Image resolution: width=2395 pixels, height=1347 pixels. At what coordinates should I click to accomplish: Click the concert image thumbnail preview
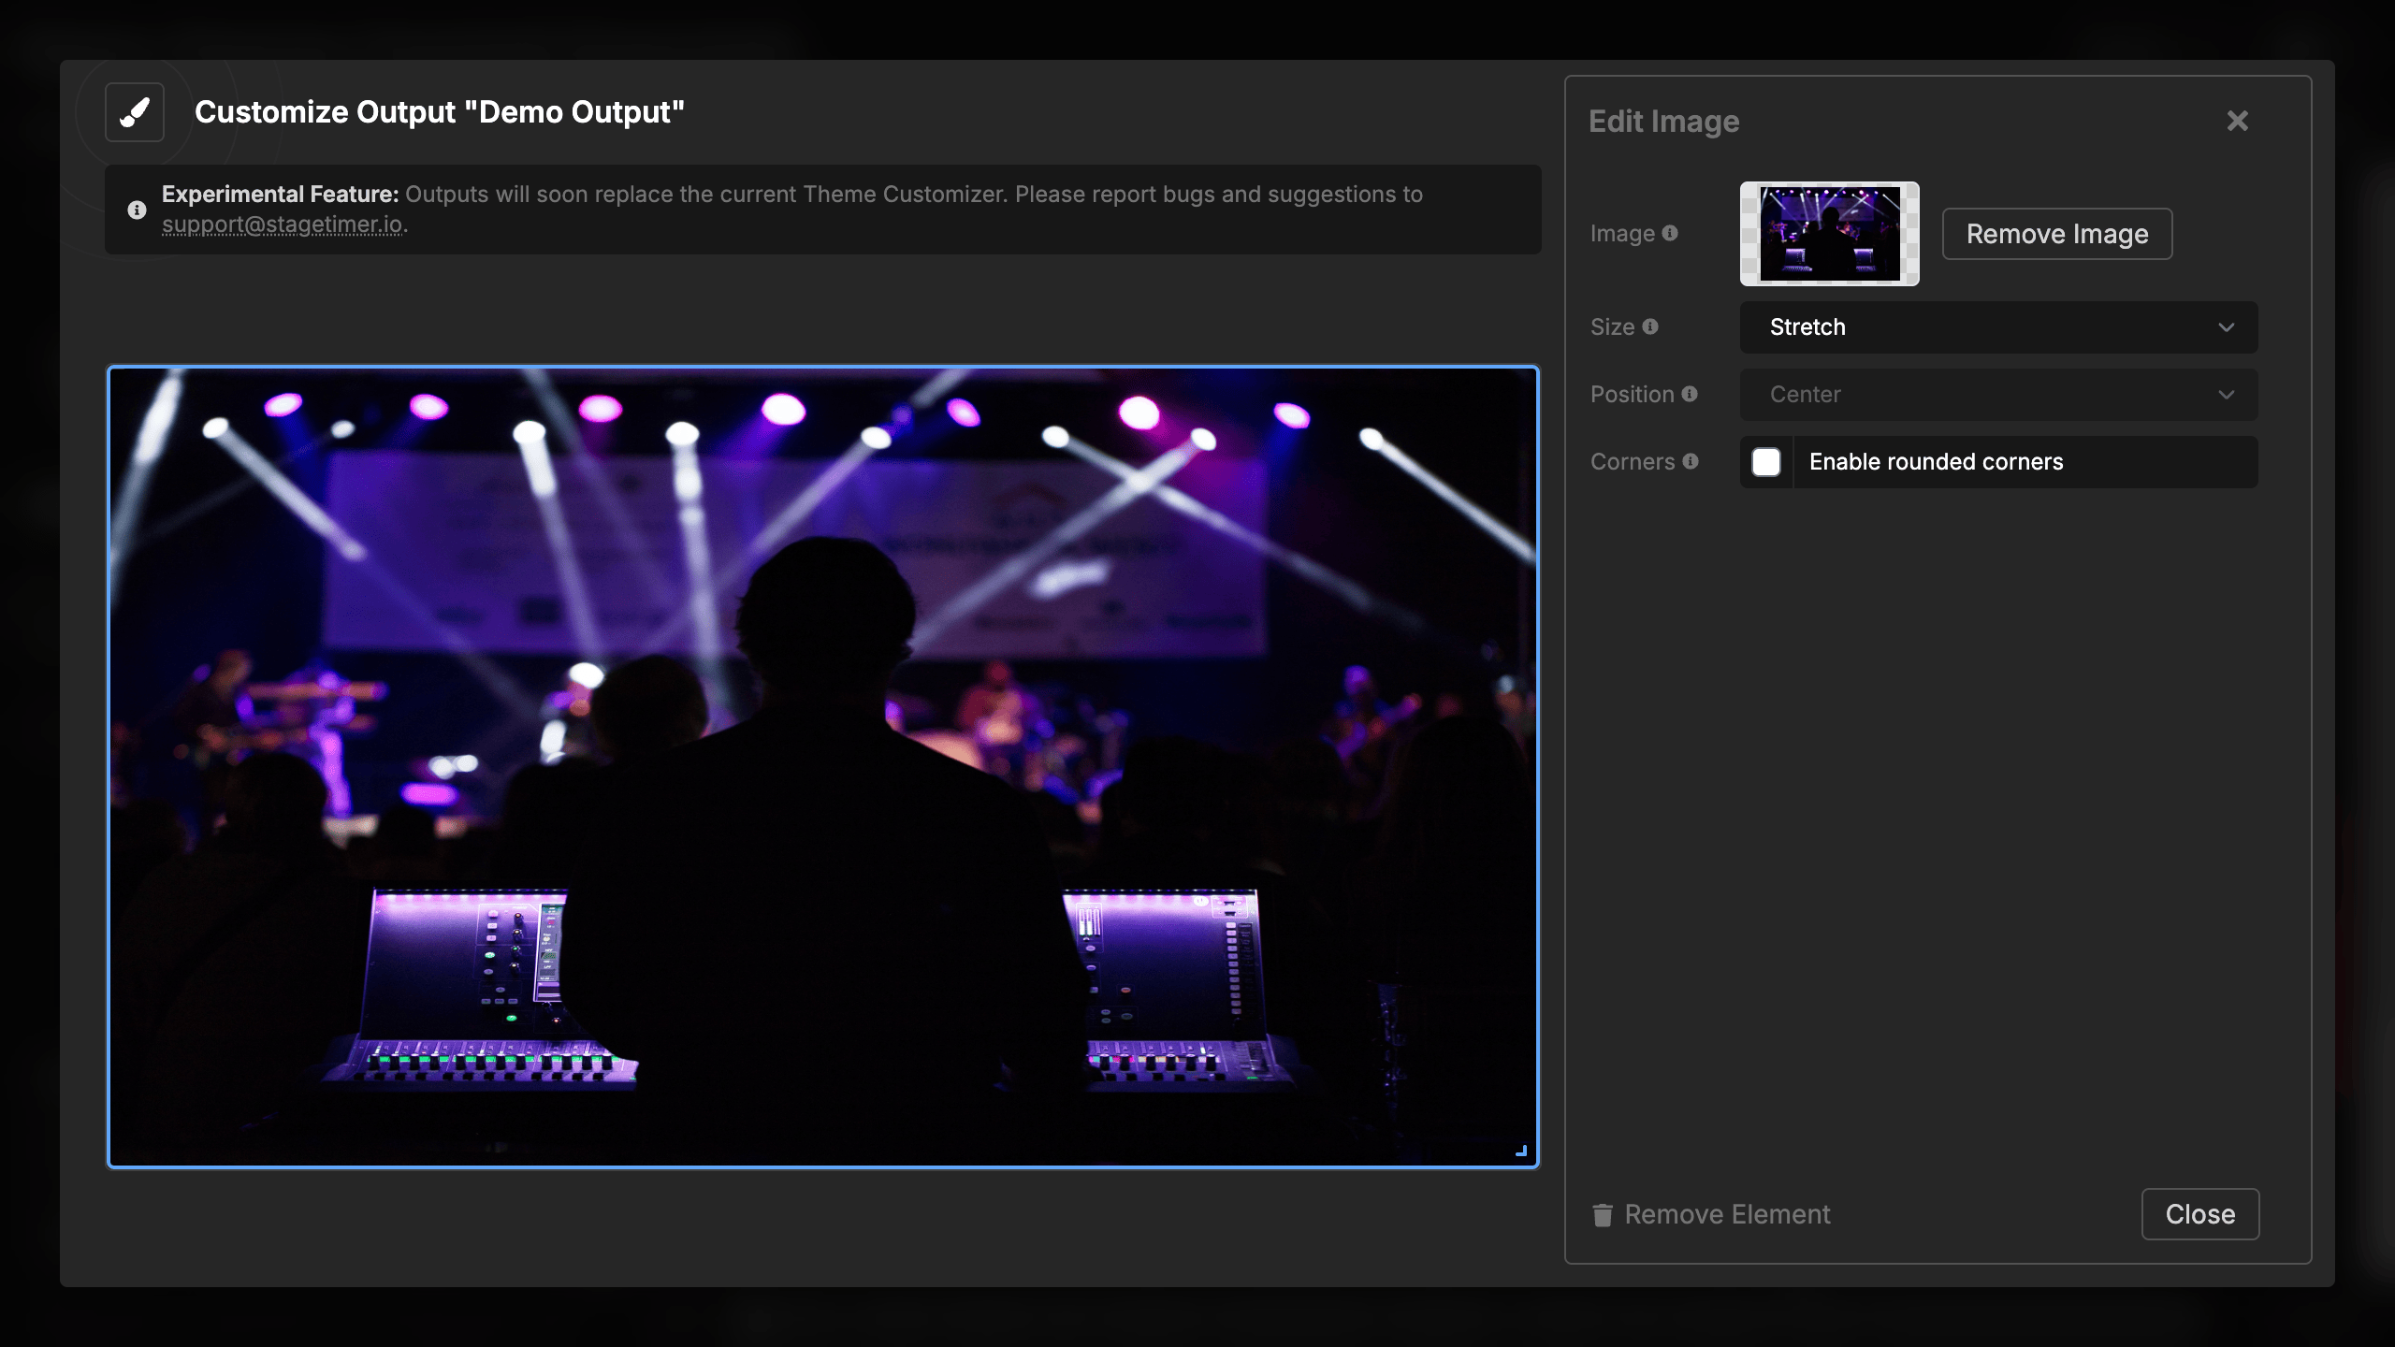tap(1829, 234)
